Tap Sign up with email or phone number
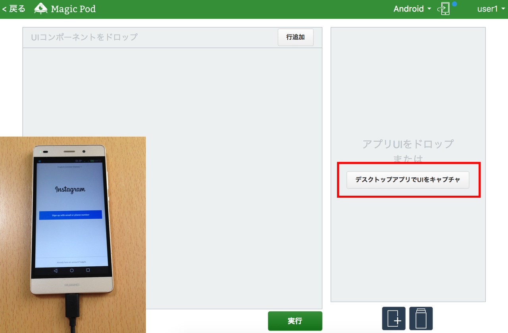This screenshot has width=508, height=333. [x=71, y=215]
